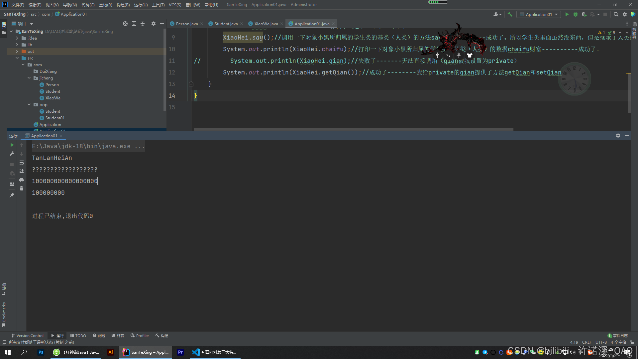
Task: Toggle soft-wrap in run console
Action: click(22, 163)
